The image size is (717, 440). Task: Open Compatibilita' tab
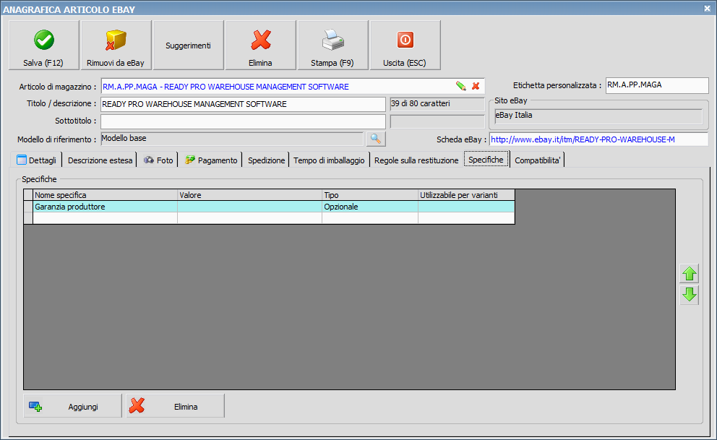(538, 160)
